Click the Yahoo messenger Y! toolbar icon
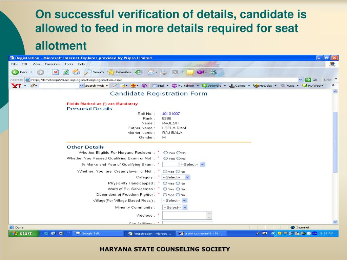This screenshot has height=260, width=347. tap(201, 72)
